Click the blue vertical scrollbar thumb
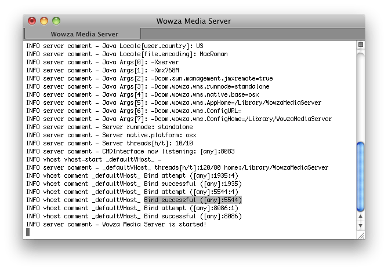The image size is (388, 271). pyautogui.click(x=361, y=177)
